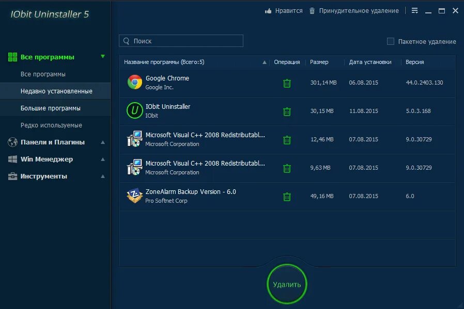Click the IObit Uninstaller 5 title
The height and width of the screenshot is (309, 464).
(50, 14)
